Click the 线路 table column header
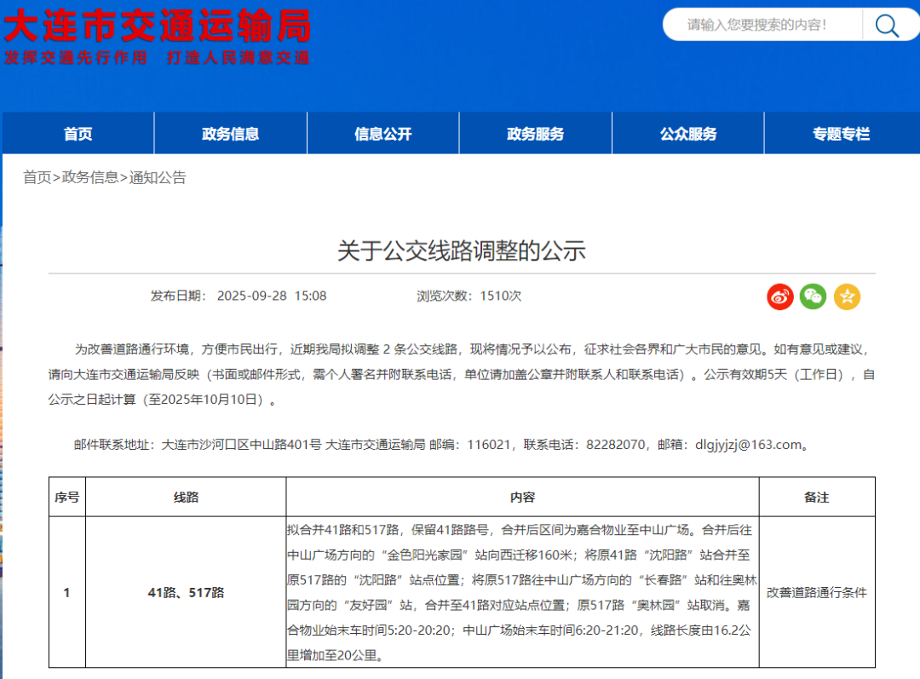The height and width of the screenshot is (679, 920). pos(186,498)
